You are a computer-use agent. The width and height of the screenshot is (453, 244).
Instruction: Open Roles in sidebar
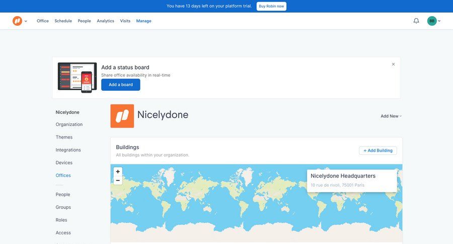click(x=61, y=220)
